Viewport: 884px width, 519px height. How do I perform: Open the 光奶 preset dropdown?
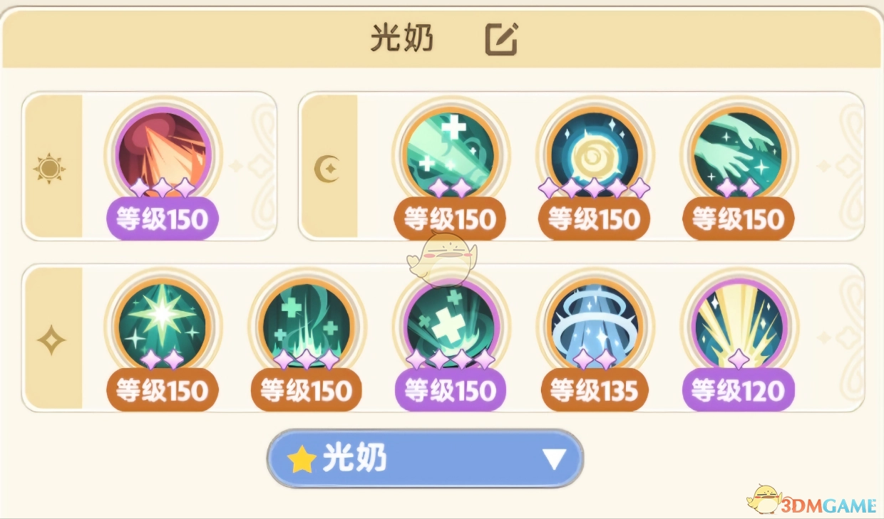[x=425, y=458]
